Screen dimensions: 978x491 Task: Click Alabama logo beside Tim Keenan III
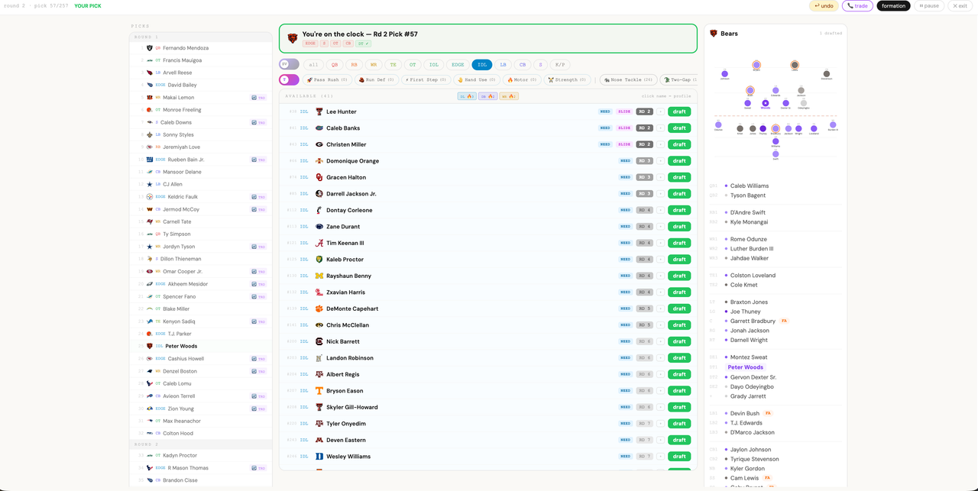pos(319,243)
